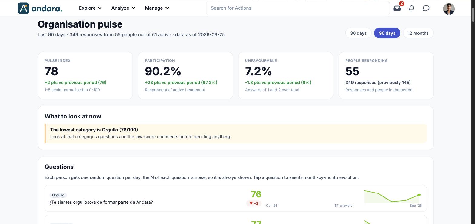The image size is (475, 224).
Task: Click the lowest category Orgullo alert
Action: click(x=235, y=133)
